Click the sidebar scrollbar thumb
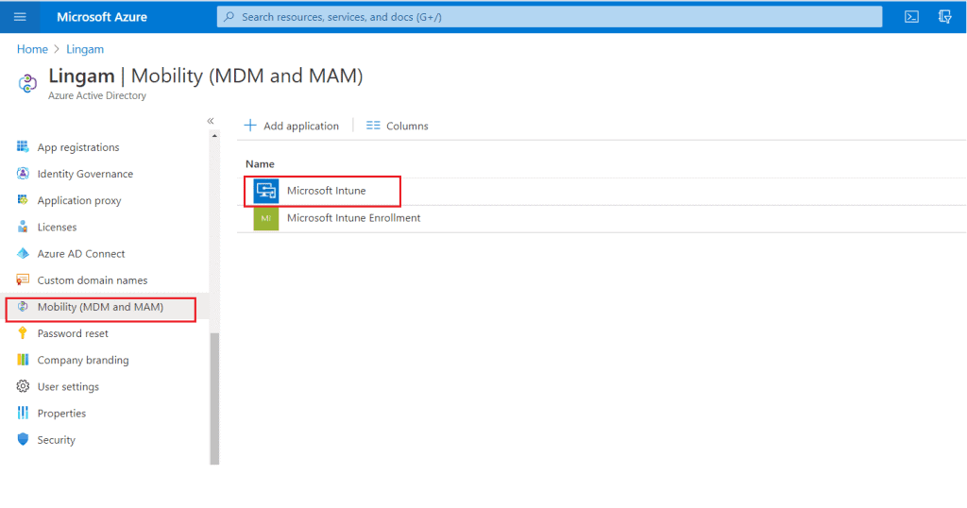This screenshot has height=508, width=967. coord(214,398)
